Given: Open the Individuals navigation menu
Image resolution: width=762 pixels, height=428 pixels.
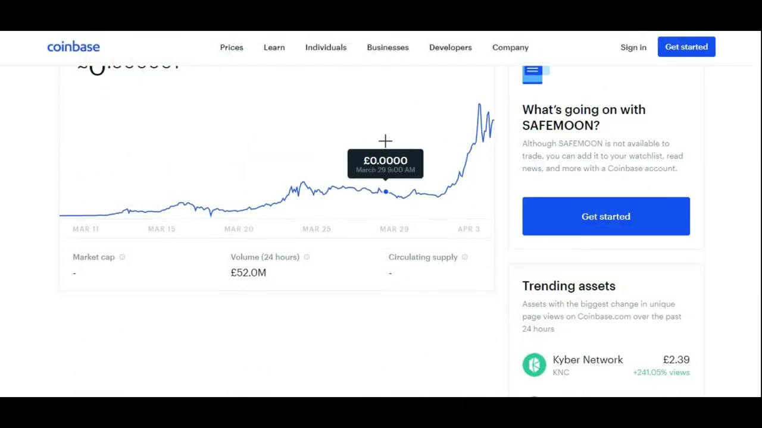Looking at the screenshot, I should point(326,48).
